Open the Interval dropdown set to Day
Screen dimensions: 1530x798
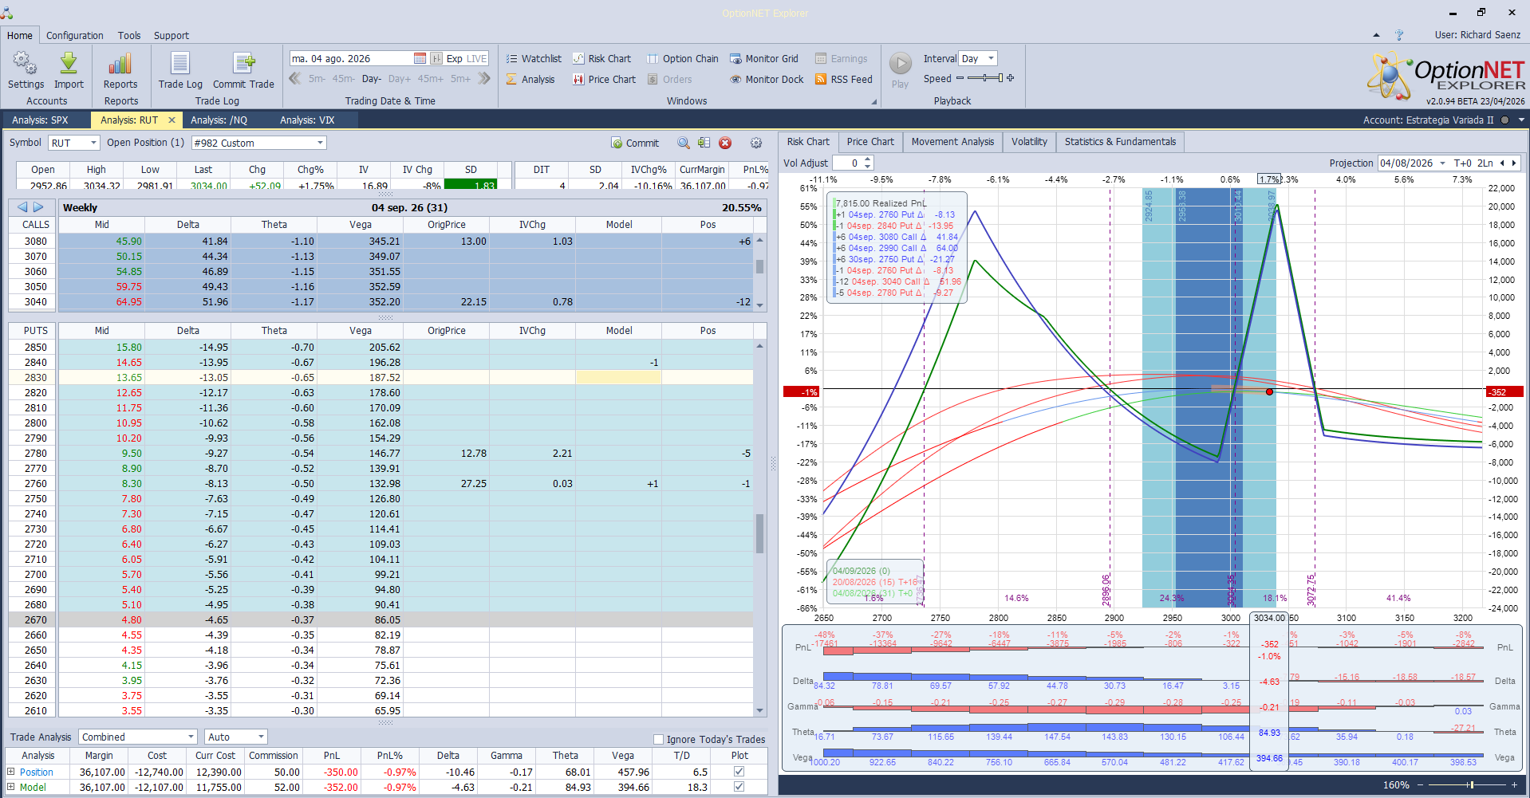coord(978,58)
